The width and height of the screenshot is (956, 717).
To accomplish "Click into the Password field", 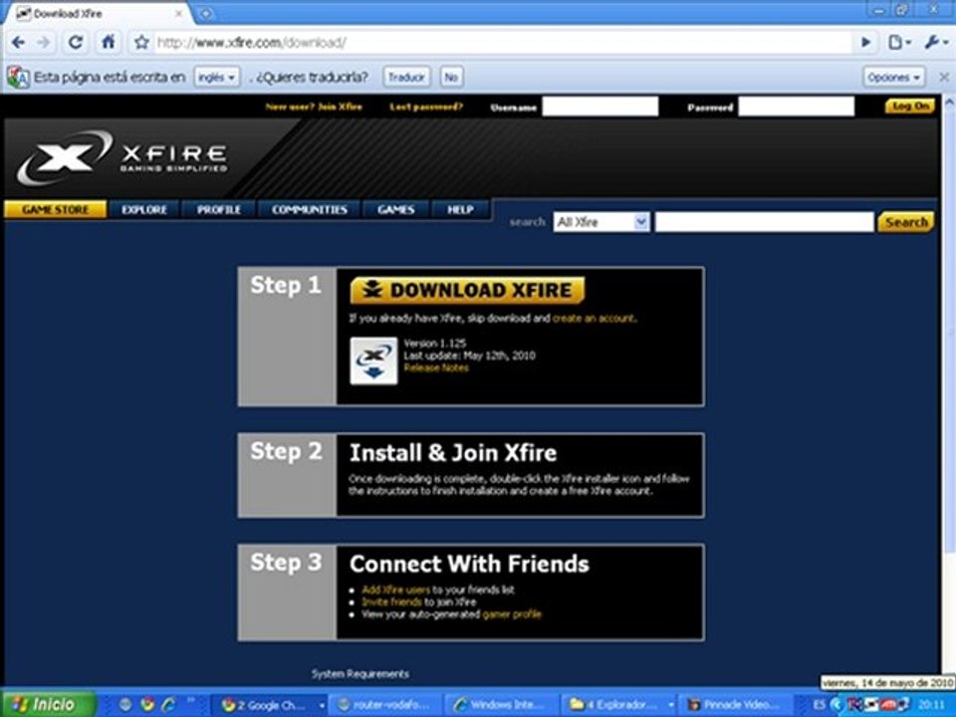I will pos(796,107).
